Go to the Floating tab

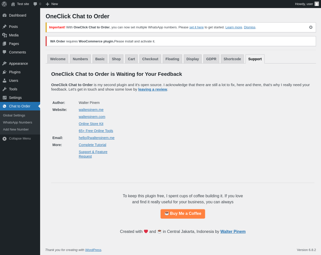point(172,59)
